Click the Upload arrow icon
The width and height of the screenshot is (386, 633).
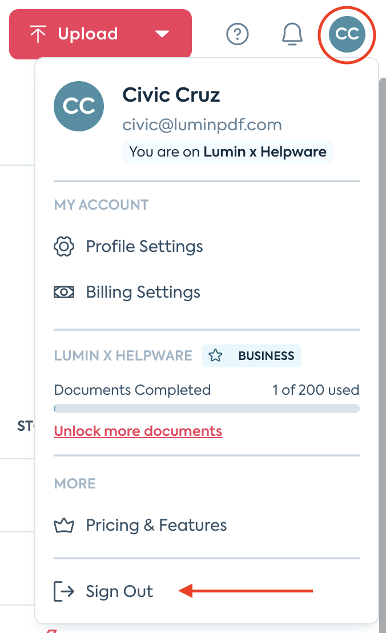(37, 34)
